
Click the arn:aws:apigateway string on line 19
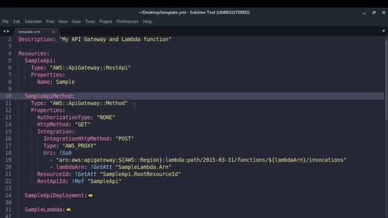click(201, 160)
